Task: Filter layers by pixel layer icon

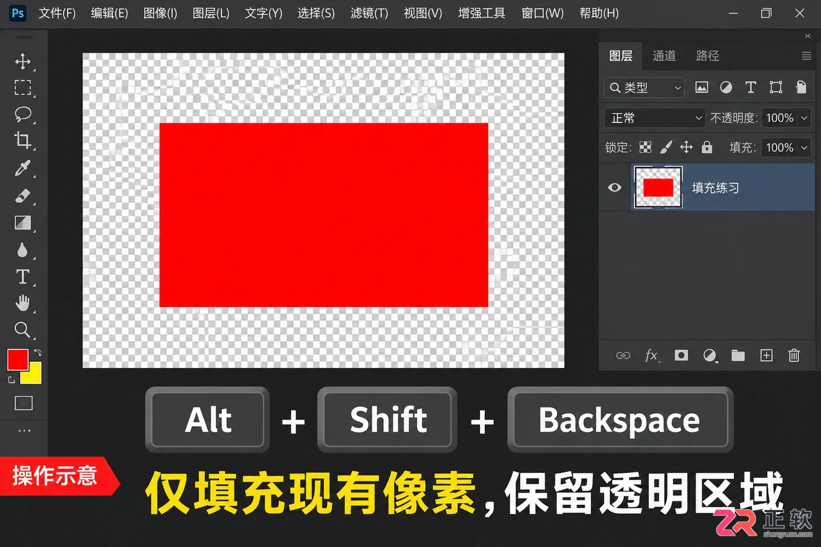Action: tap(702, 87)
